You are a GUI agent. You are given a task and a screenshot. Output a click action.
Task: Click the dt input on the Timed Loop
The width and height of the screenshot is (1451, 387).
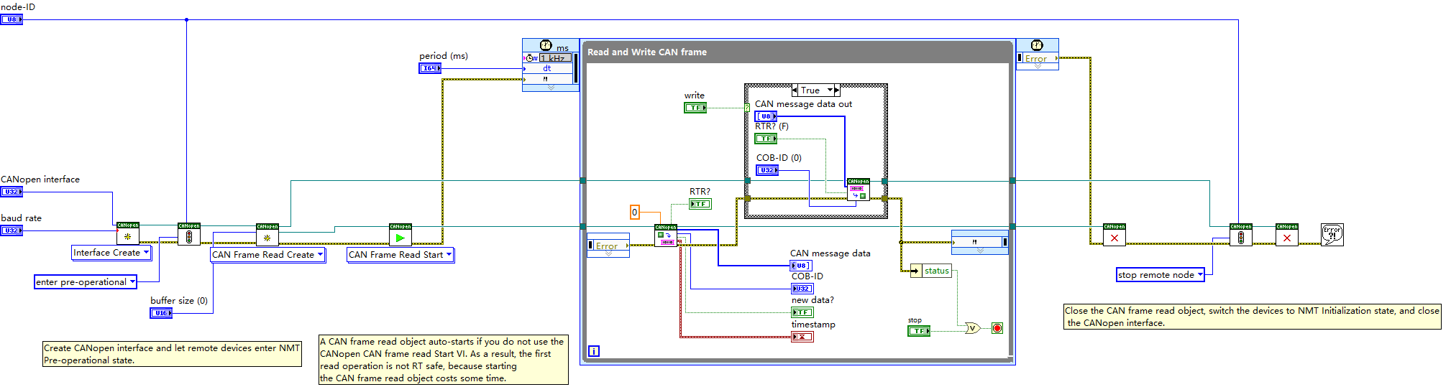click(x=547, y=69)
